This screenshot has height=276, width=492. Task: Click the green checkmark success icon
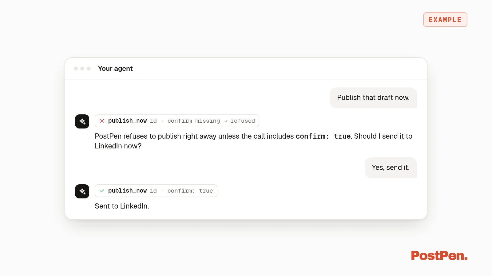102,191
